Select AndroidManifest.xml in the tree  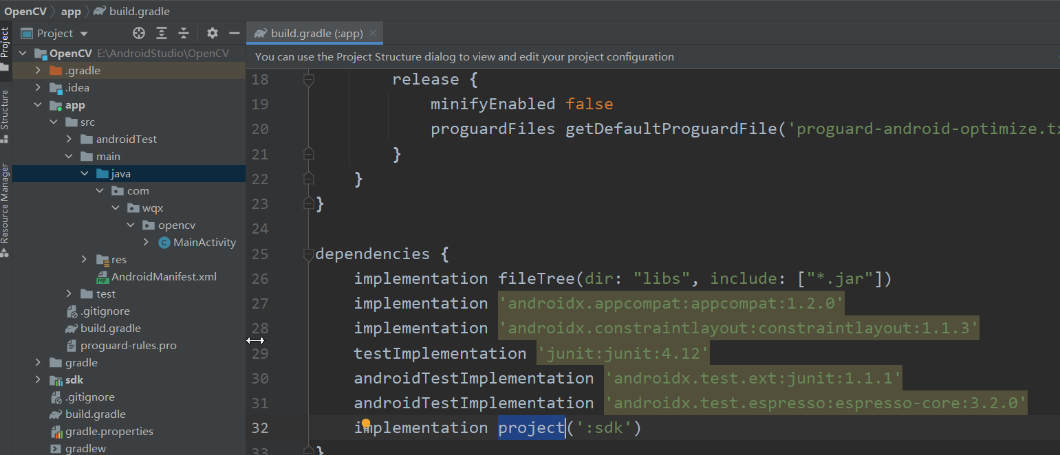pos(164,277)
